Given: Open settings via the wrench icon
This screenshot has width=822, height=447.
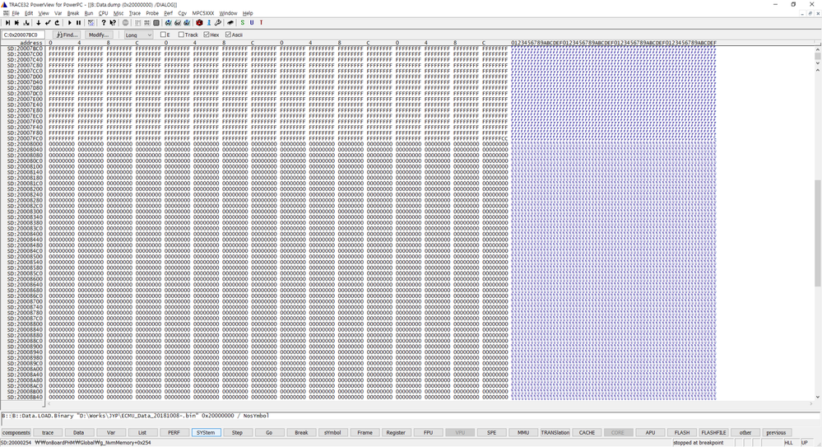Looking at the screenshot, I should tap(218, 22).
